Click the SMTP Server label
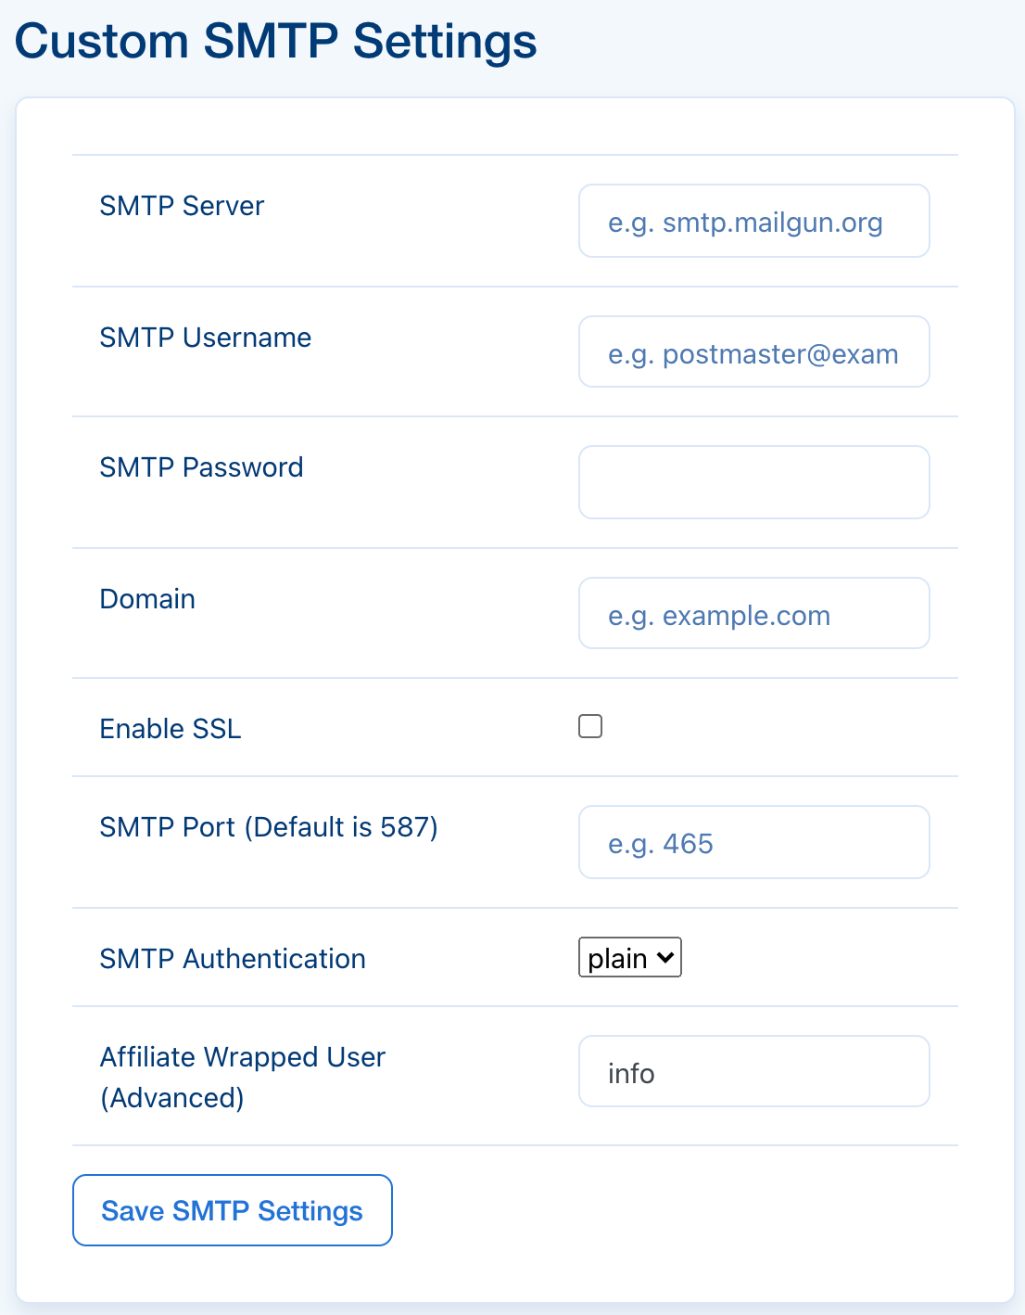This screenshot has width=1025, height=1315. pyautogui.click(x=182, y=206)
